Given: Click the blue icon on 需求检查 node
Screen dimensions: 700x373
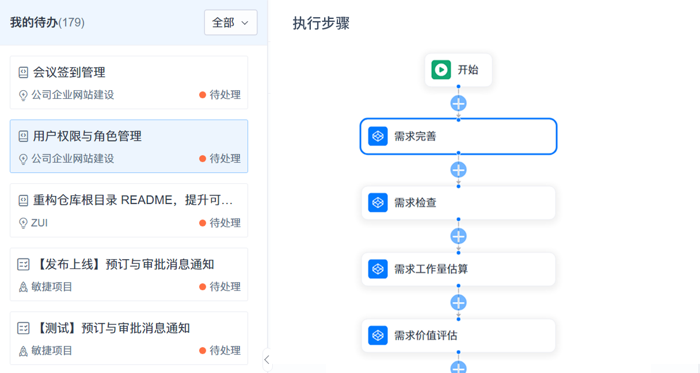Looking at the screenshot, I should [378, 202].
